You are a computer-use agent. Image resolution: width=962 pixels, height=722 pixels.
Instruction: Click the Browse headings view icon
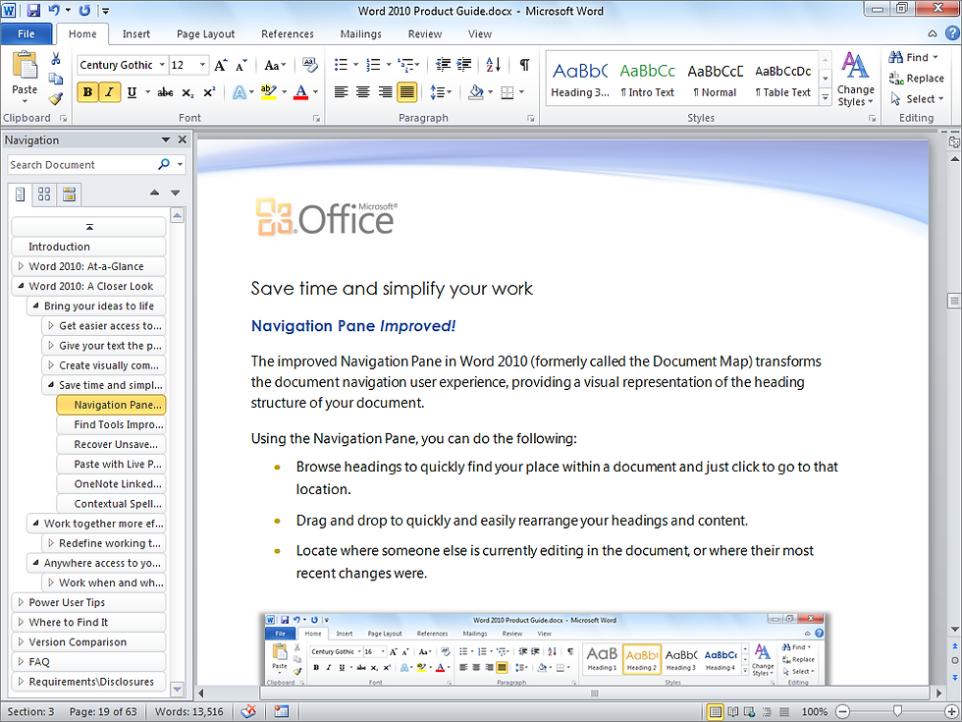click(20, 194)
